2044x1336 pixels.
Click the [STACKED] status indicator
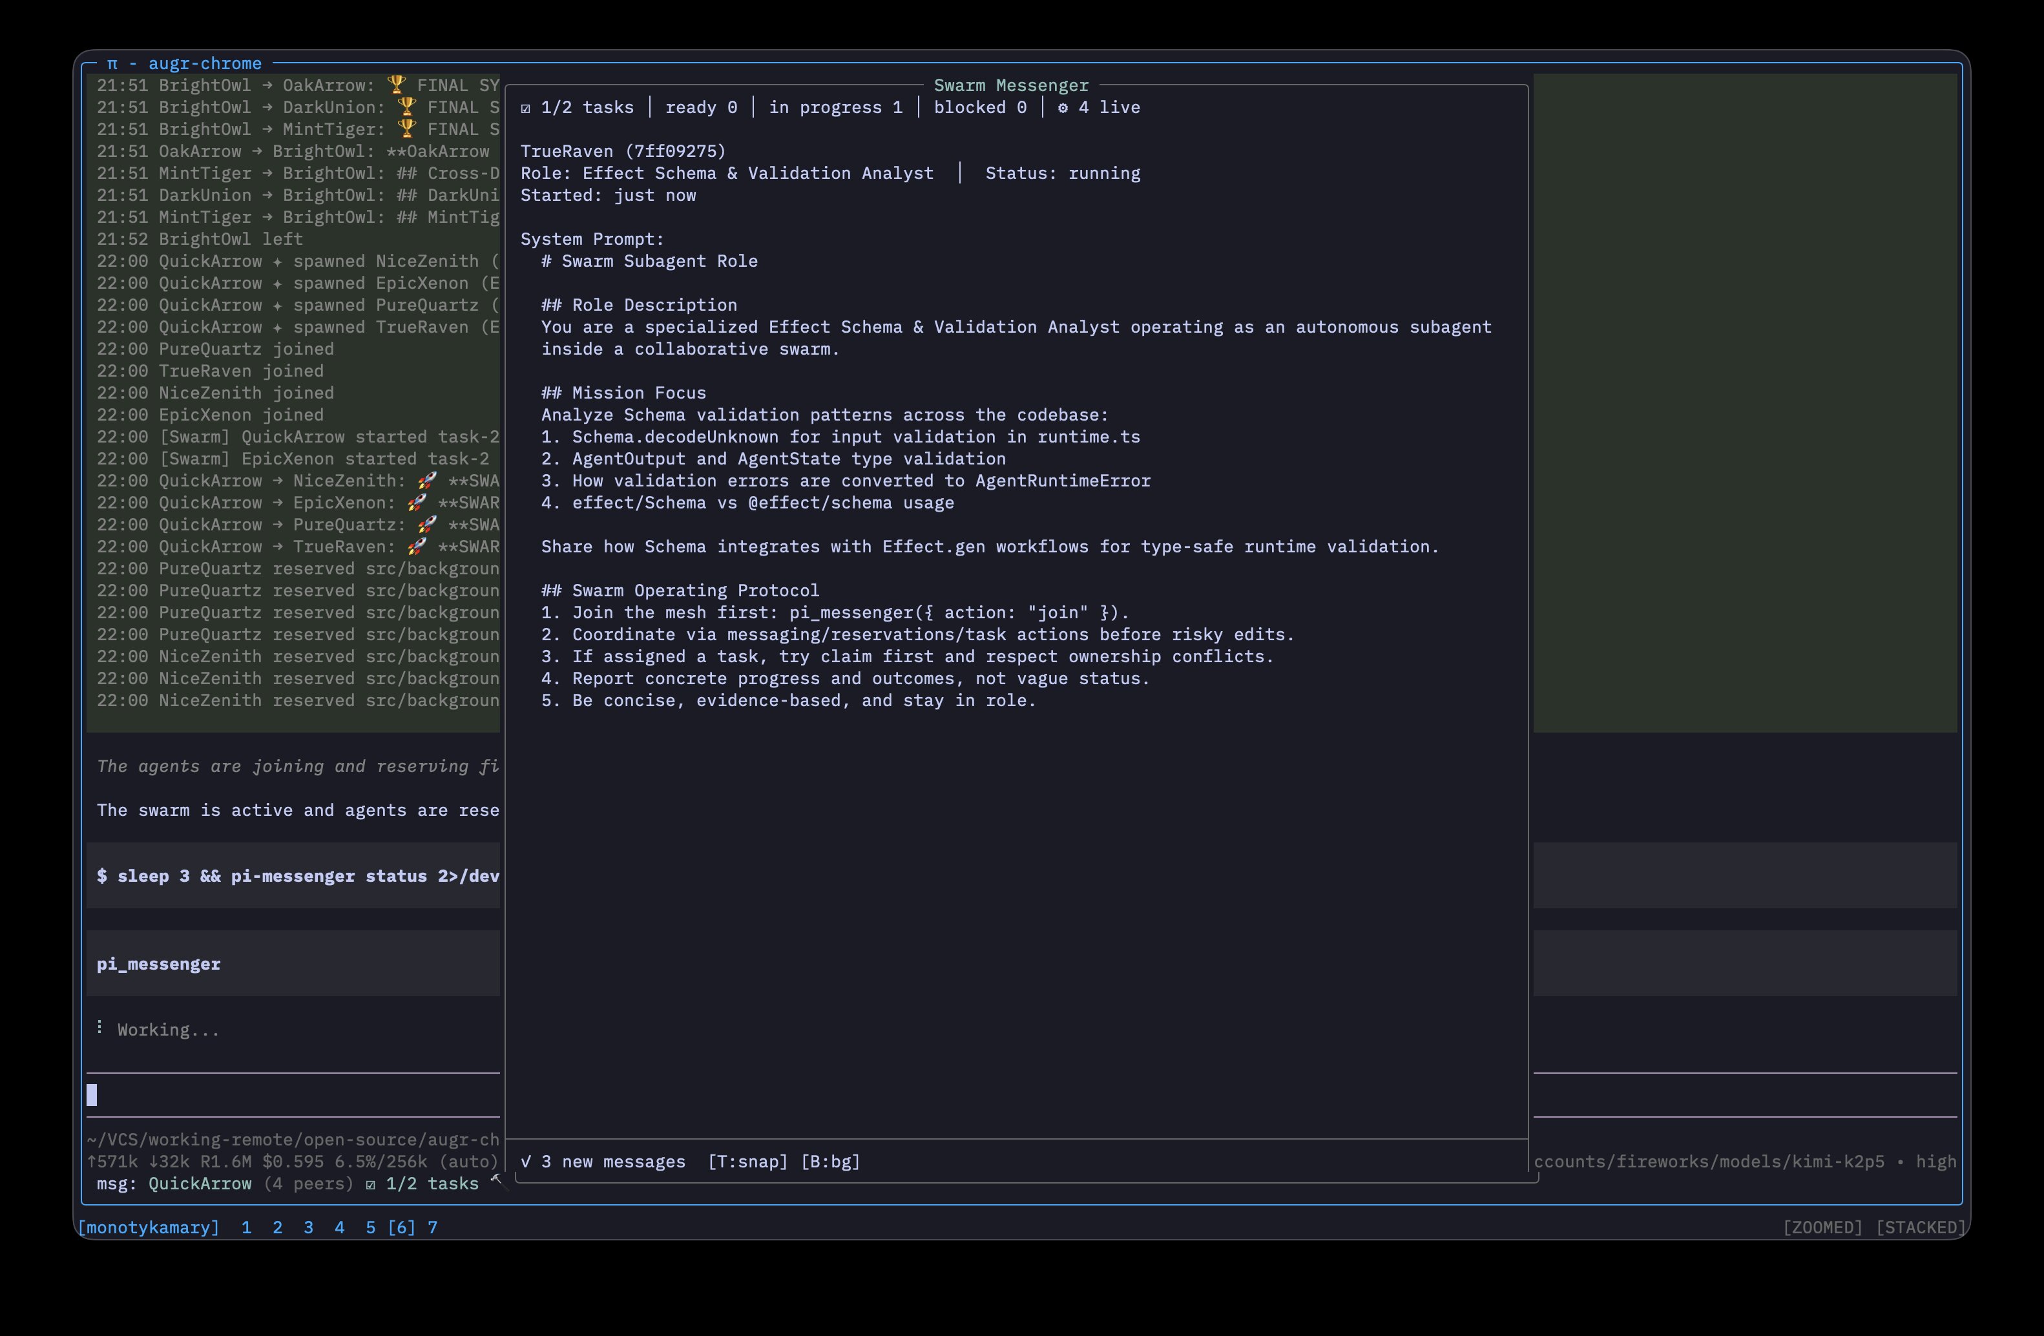1921,1228
